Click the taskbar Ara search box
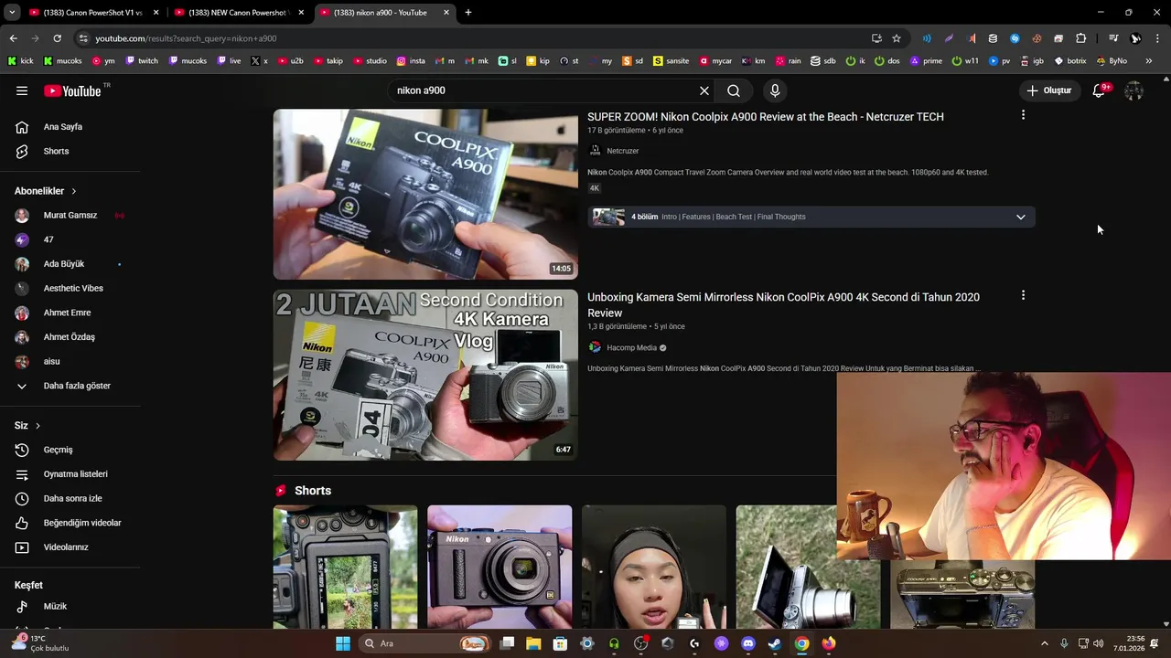Viewport: 1171px width, 658px height. pyautogui.click(x=427, y=643)
